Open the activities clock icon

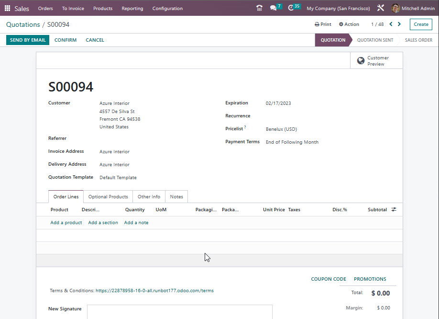click(291, 8)
